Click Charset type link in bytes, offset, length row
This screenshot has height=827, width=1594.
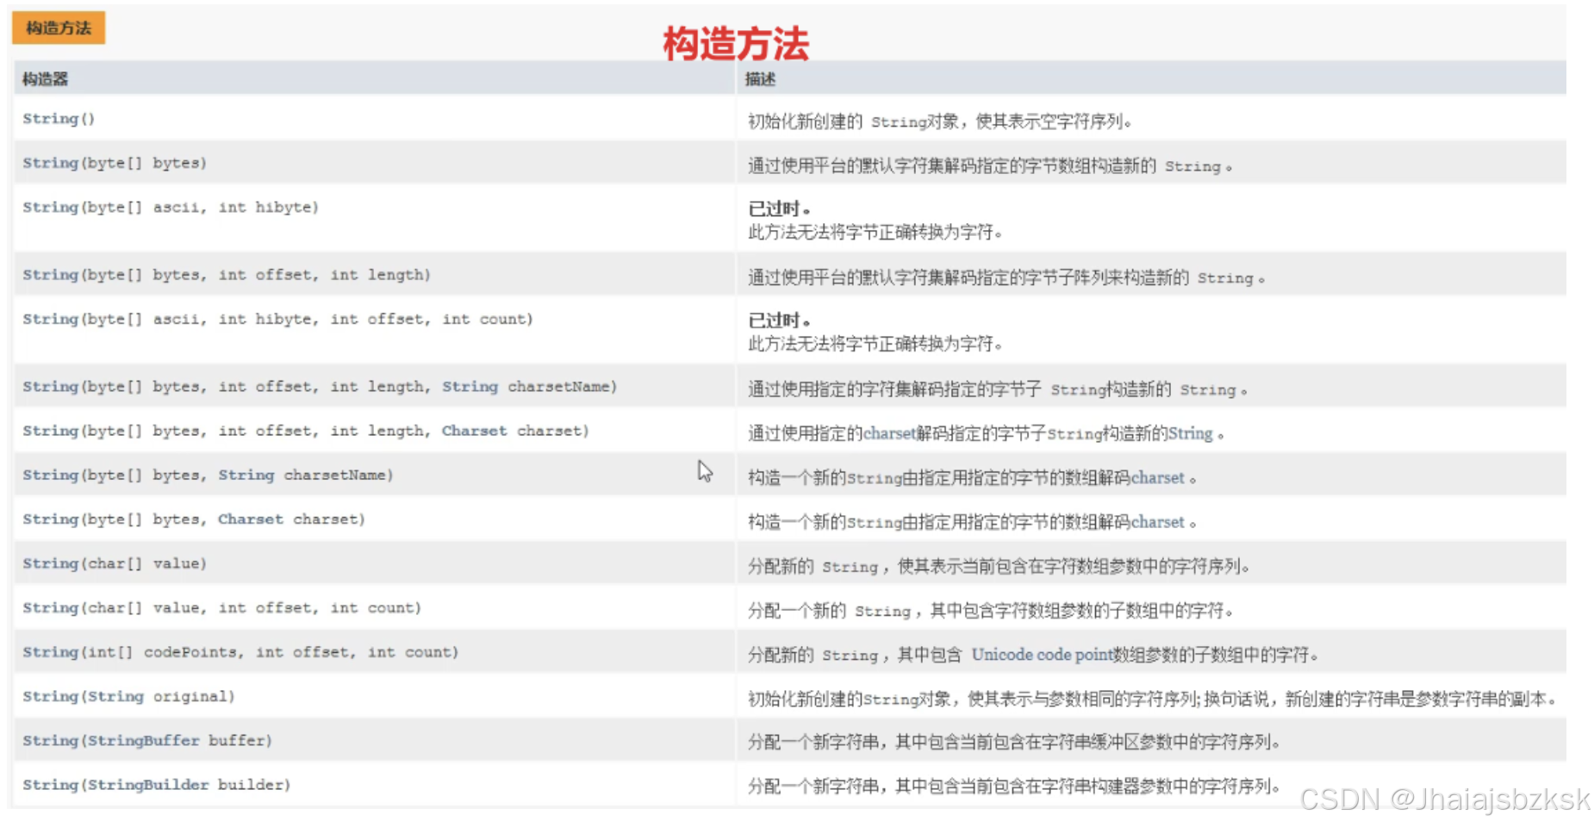475,431
